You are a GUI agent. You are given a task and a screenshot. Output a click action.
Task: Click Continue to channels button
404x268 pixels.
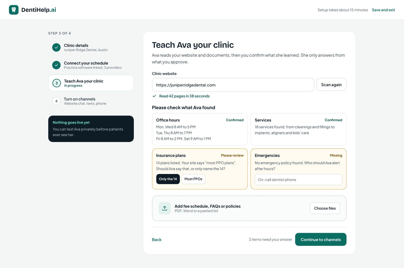(x=321, y=239)
